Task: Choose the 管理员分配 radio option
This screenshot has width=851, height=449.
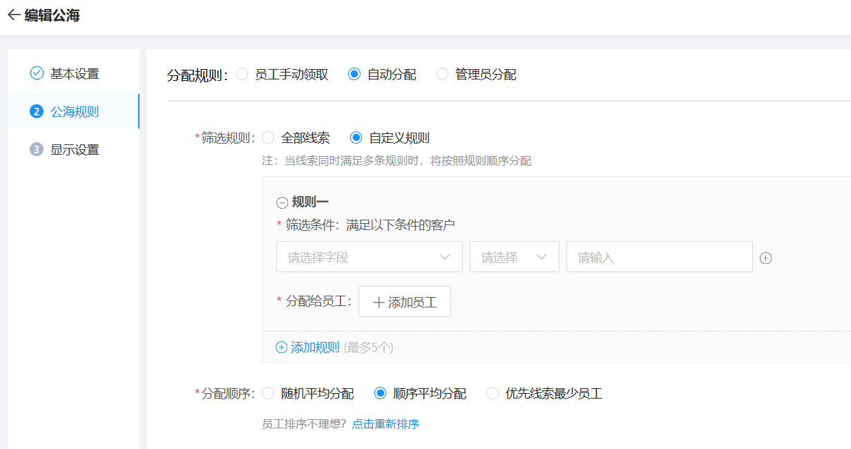Action: tap(442, 75)
